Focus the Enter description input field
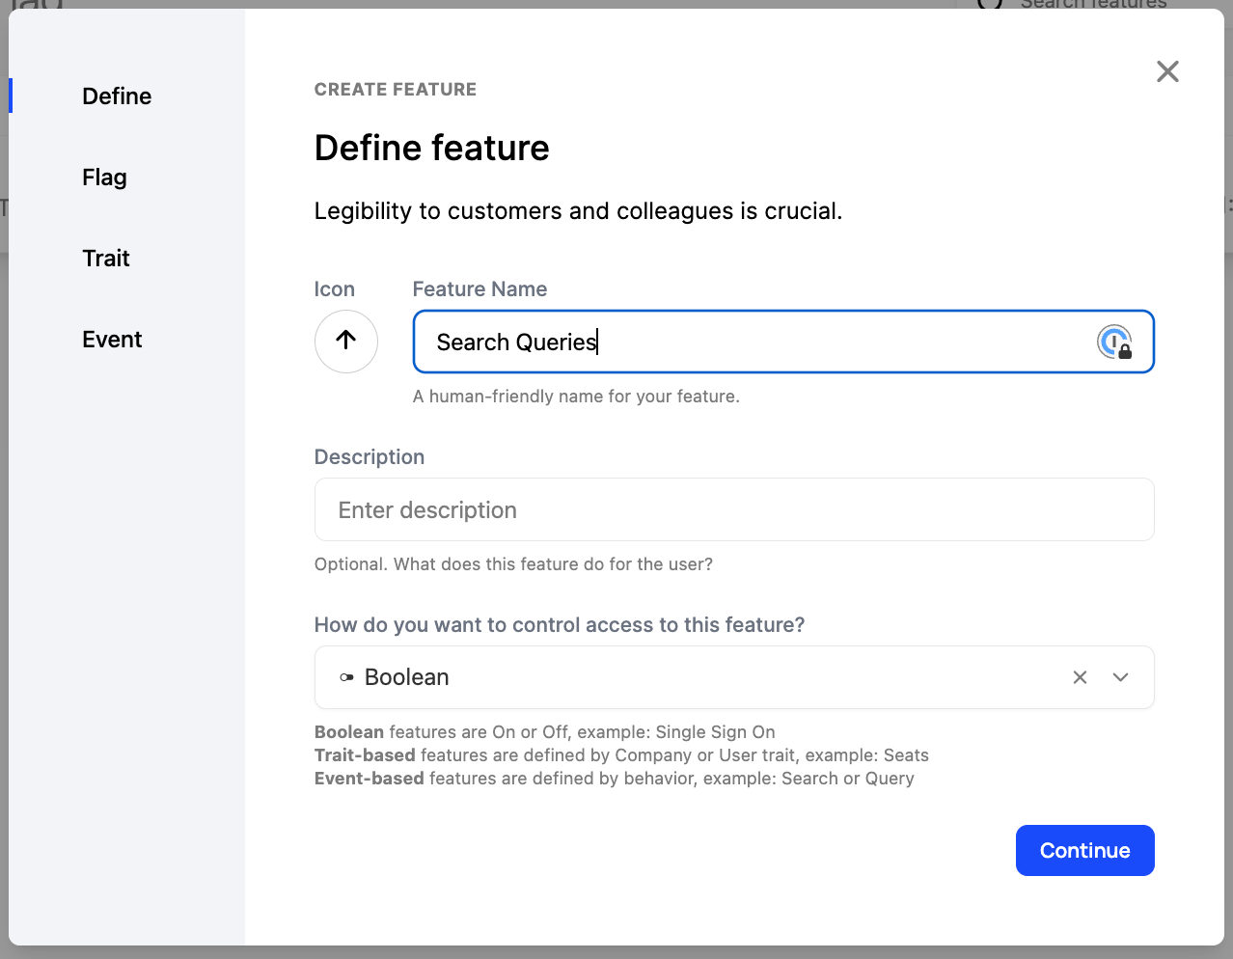Viewport: 1233px width, 959px height. (733, 509)
